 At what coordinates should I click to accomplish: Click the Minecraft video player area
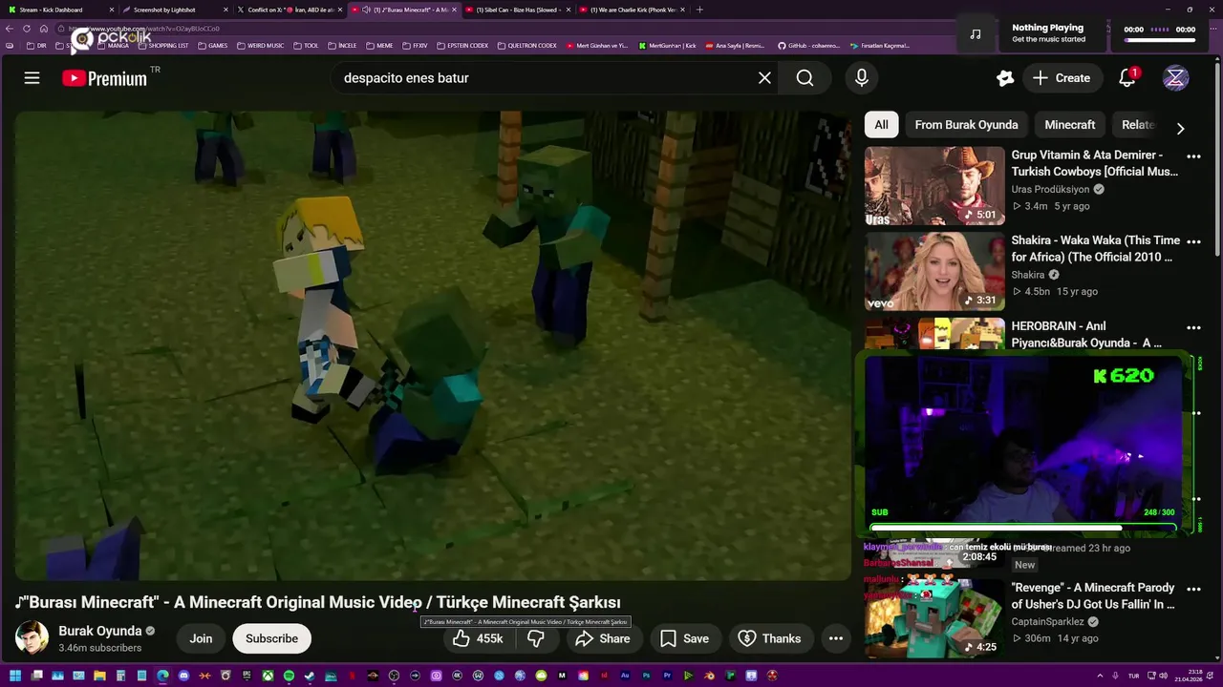[x=432, y=345]
